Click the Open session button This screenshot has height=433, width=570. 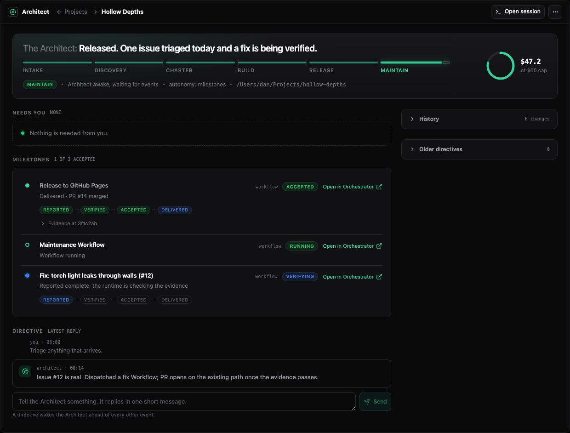tap(518, 12)
